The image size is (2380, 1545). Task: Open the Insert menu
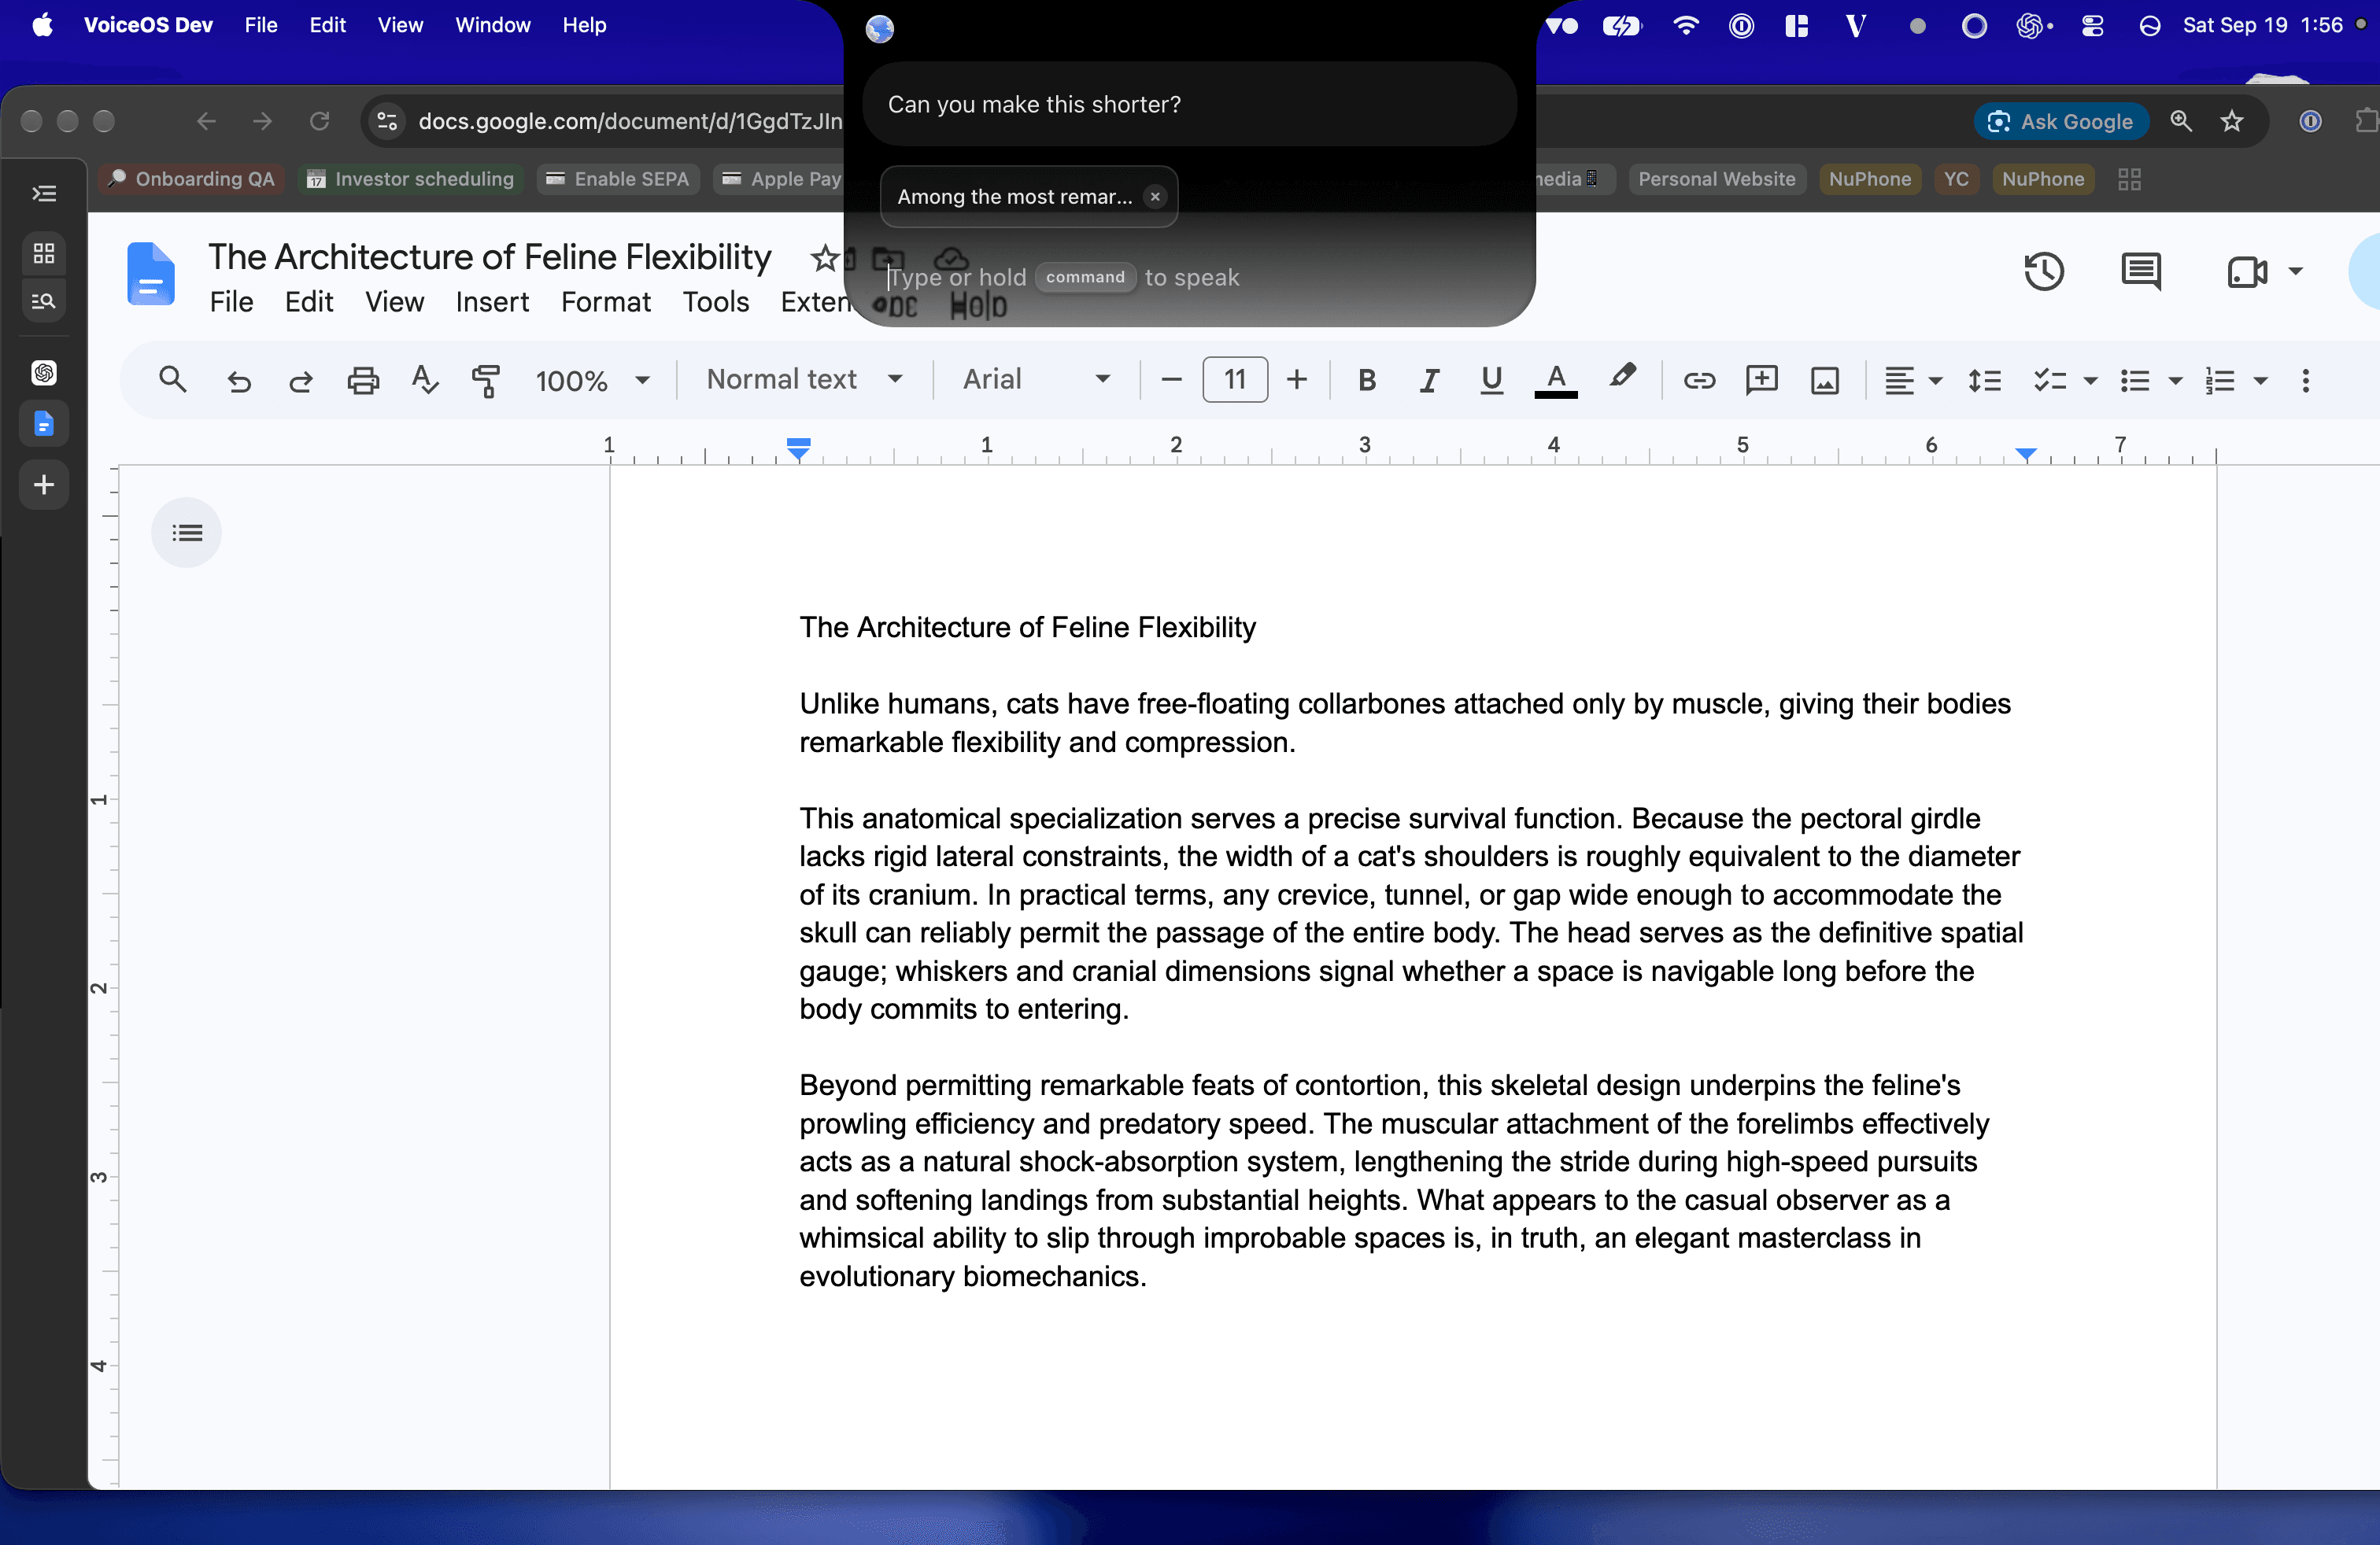[492, 302]
